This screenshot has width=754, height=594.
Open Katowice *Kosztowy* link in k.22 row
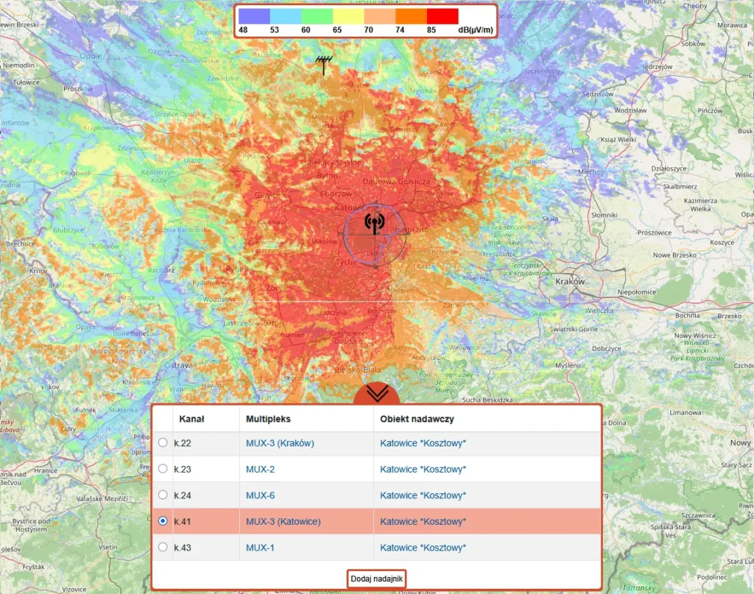pos(423,443)
